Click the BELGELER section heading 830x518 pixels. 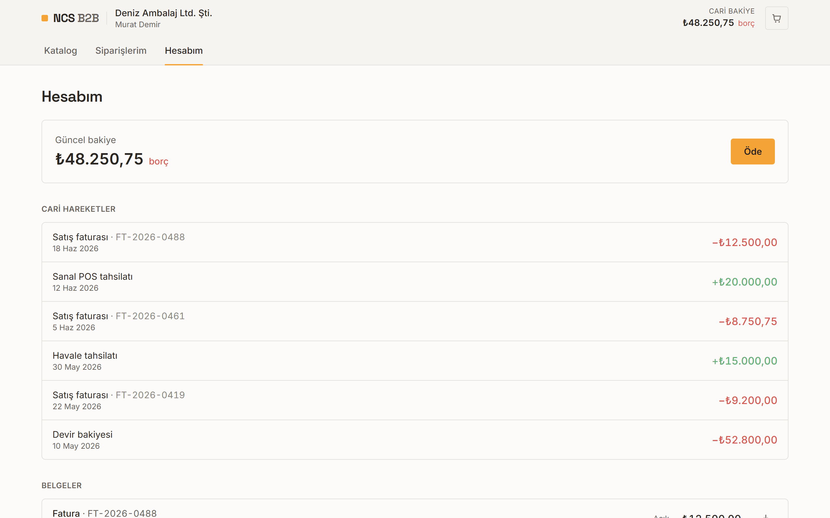tap(61, 485)
